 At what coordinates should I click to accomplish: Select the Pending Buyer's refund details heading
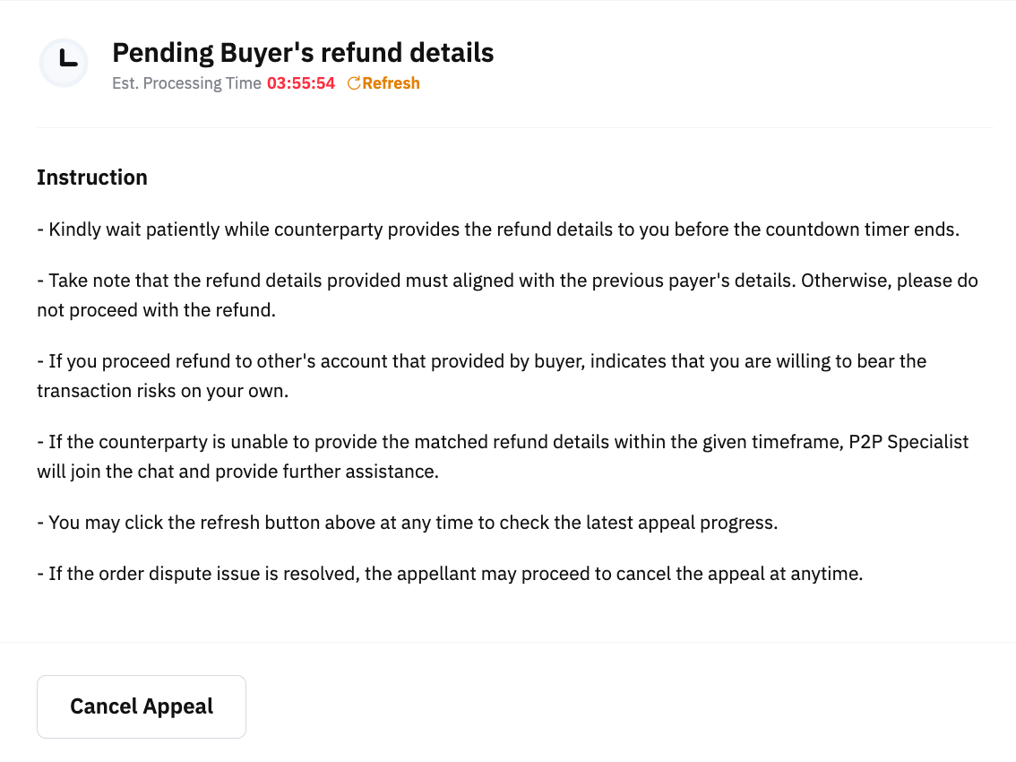click(x=303, y=53)
